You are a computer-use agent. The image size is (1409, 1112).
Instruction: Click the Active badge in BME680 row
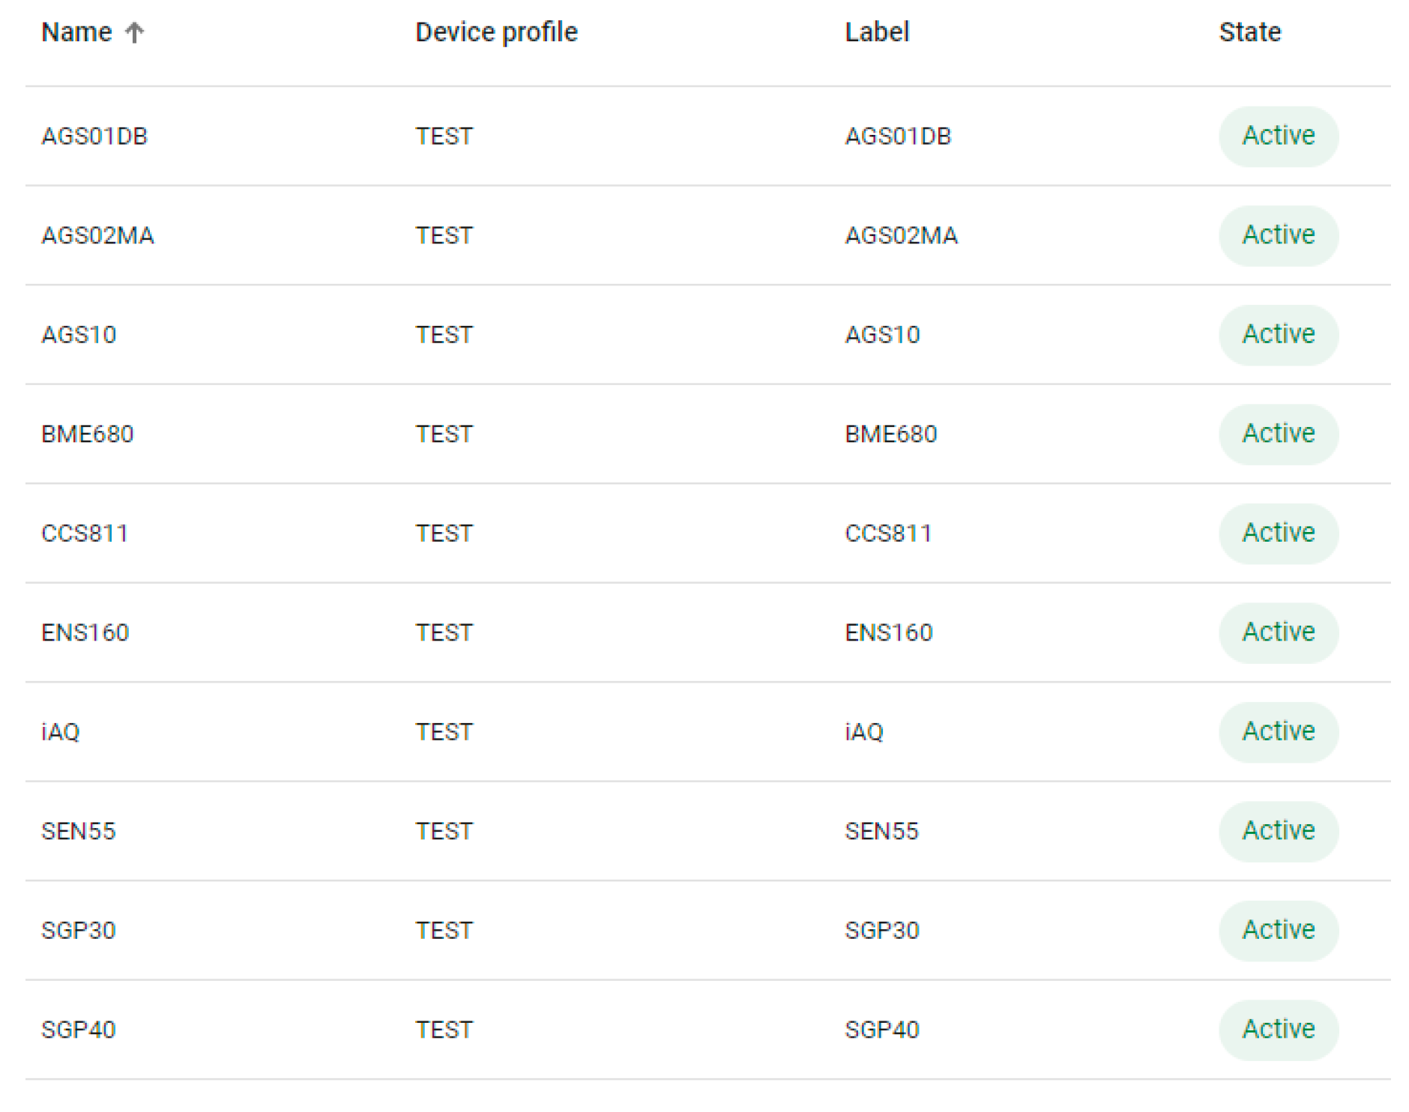[1278, 434]
